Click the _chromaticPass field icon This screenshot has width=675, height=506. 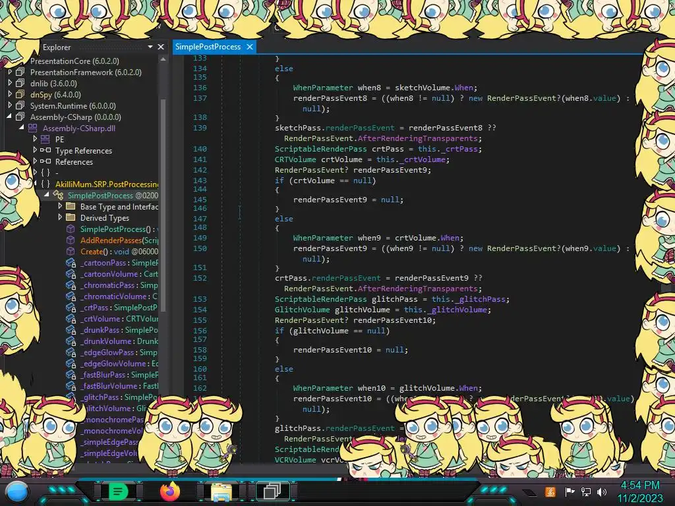(71, 285)
